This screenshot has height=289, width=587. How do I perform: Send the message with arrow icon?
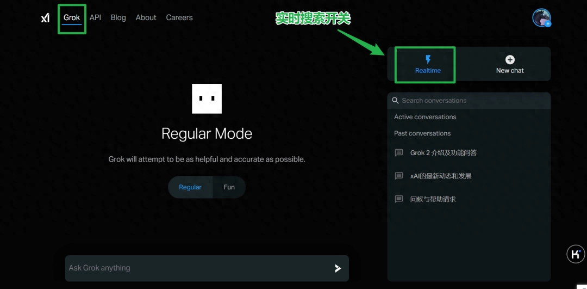(x=338, y=268)
